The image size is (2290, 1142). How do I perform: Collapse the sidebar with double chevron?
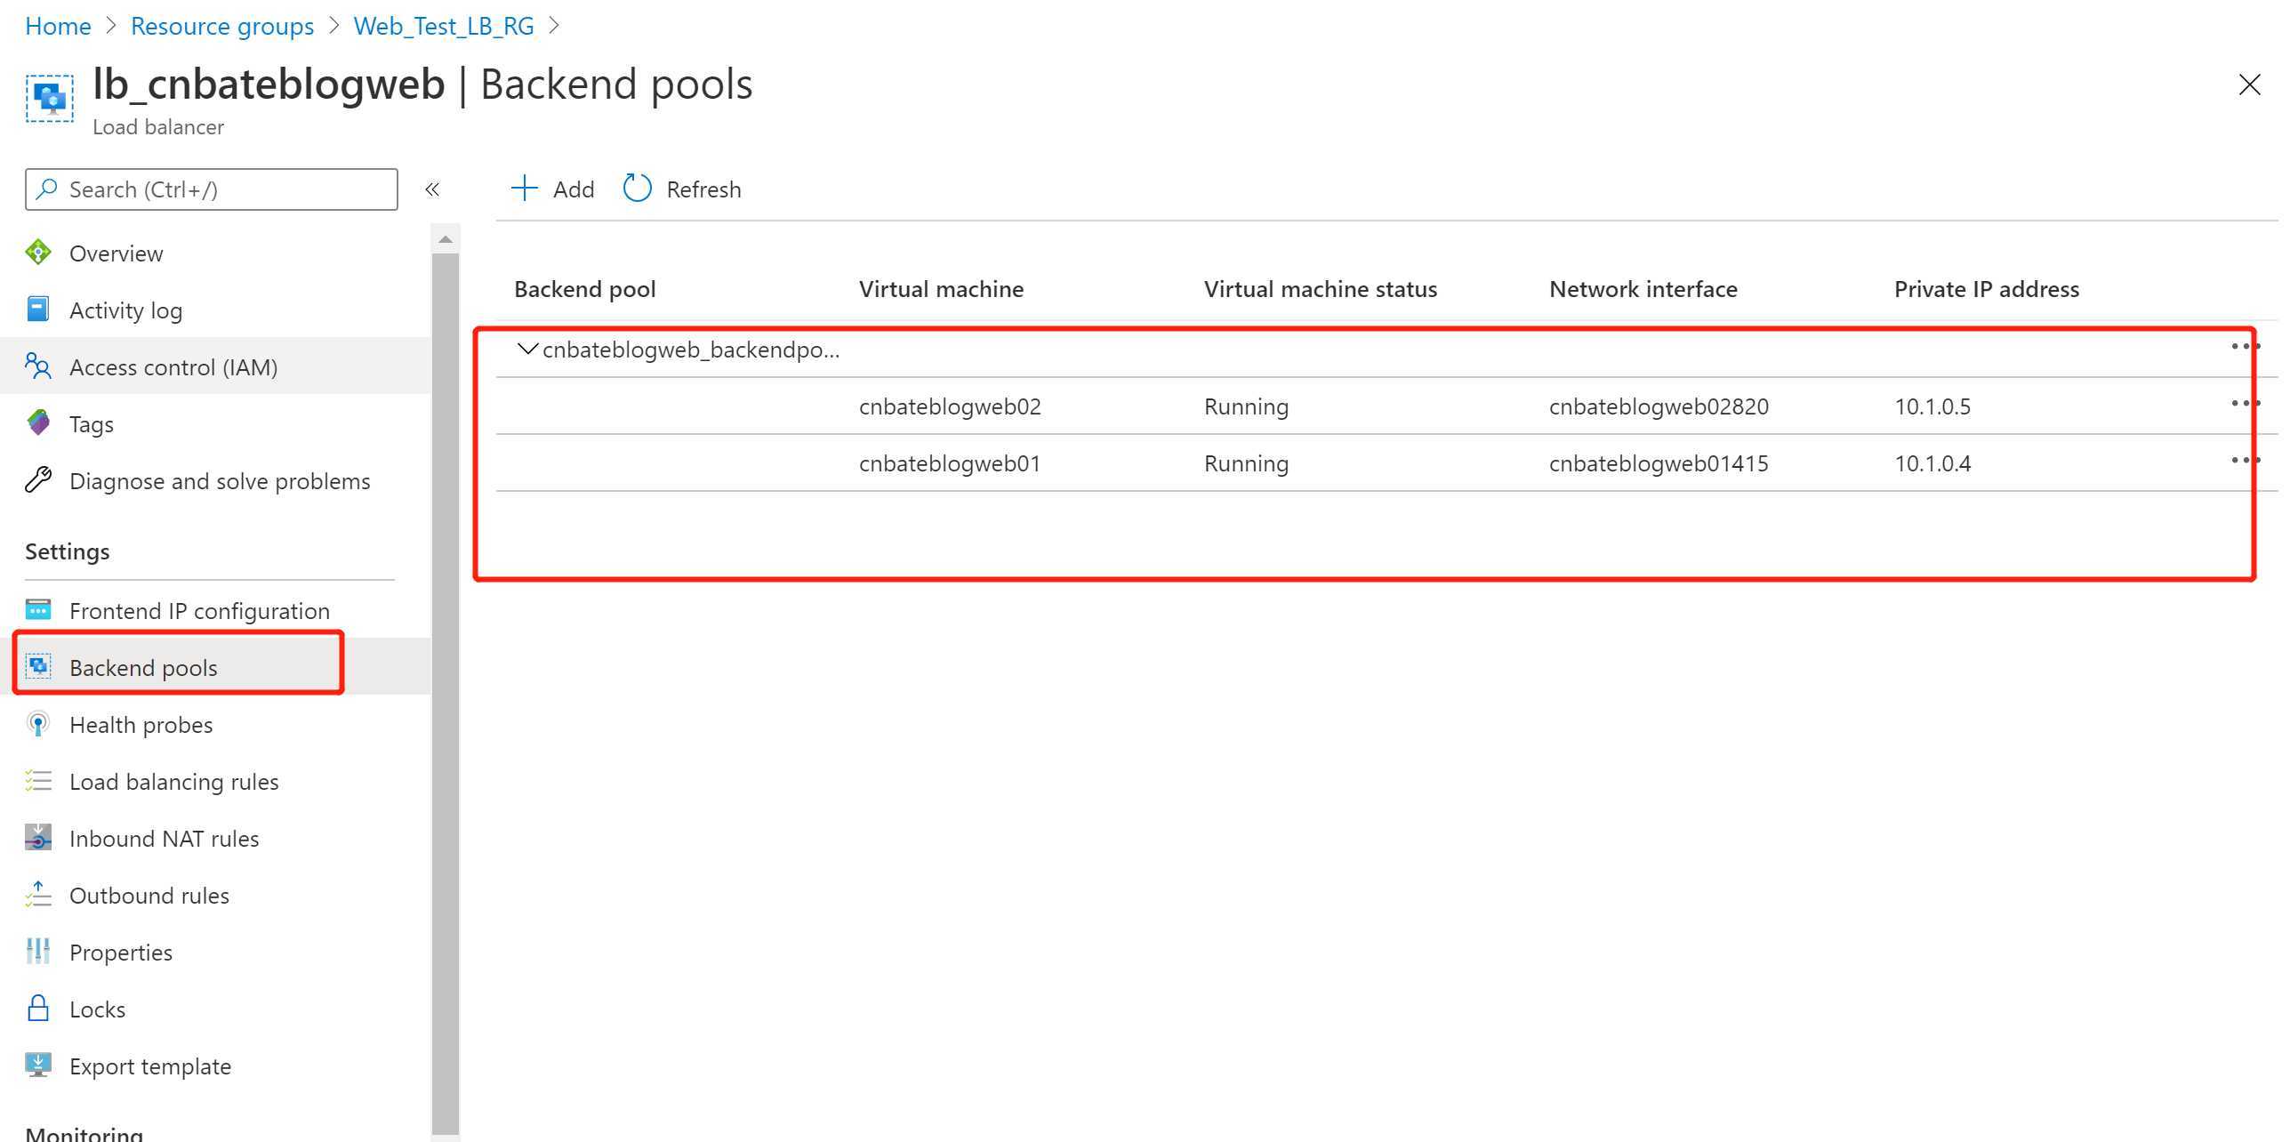[432, 189]
